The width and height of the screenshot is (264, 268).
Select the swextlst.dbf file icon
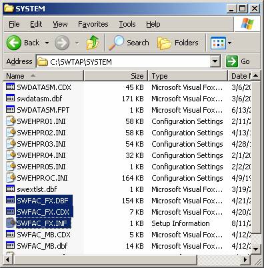[x=10, y=189]
